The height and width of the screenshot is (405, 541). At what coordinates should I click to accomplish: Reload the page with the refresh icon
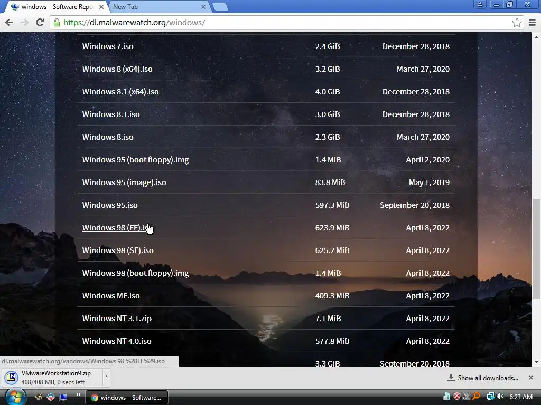[x=40, y=22]
